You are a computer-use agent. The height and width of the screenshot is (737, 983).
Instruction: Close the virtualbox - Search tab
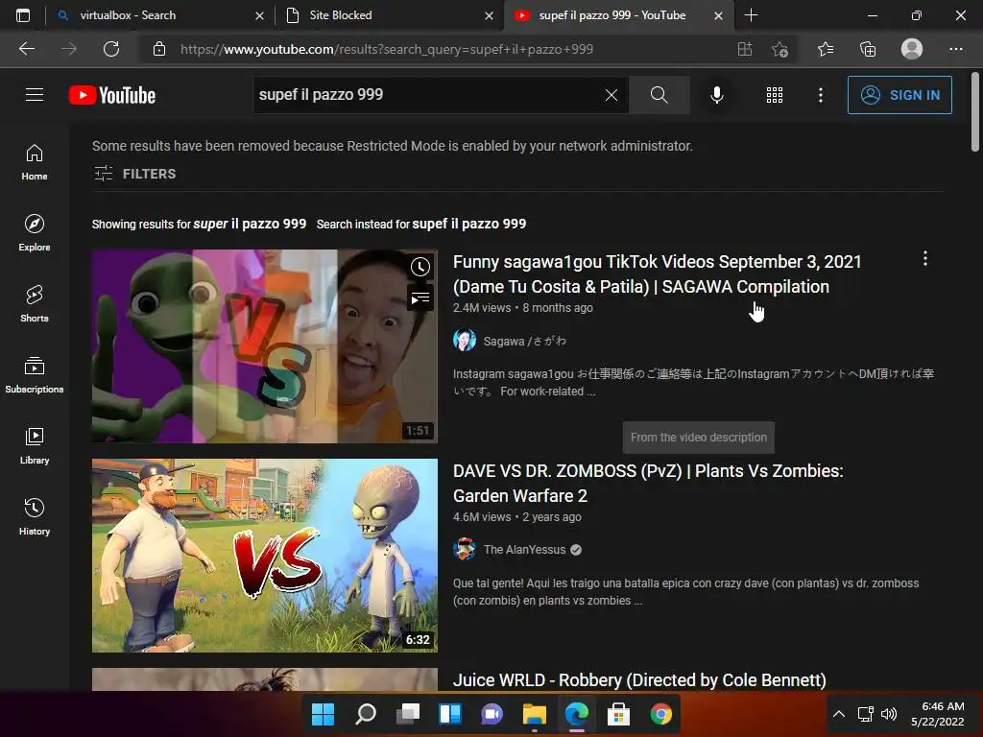click(259, 15)
